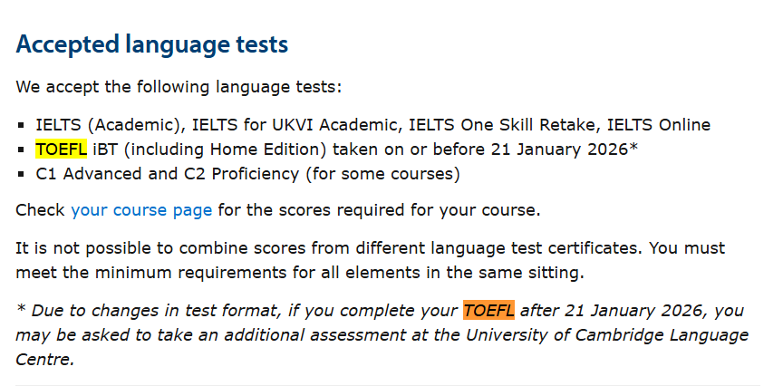Click the "We accept the following language tests:" line
Viewport: 783px width, 386px height.
179,87
